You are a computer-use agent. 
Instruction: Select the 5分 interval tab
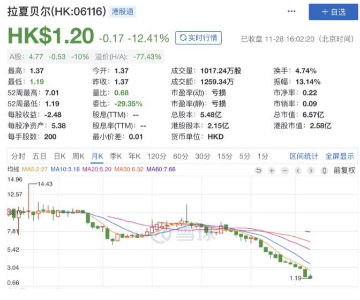coord(244,156)
